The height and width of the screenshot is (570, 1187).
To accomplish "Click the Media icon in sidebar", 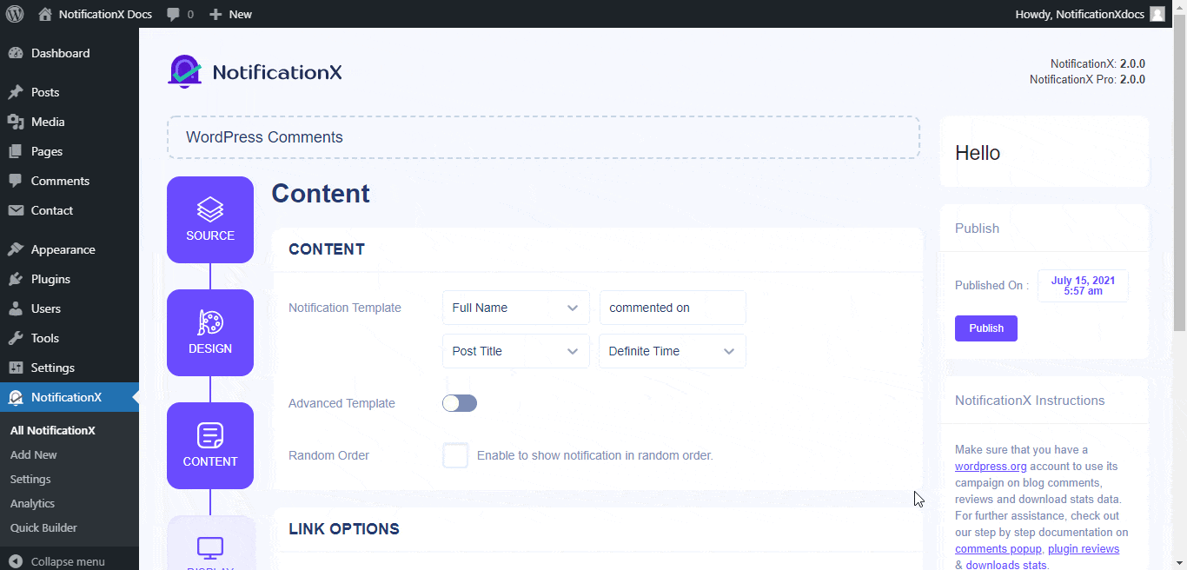I will pyautogui.click(x=16, y=122).
